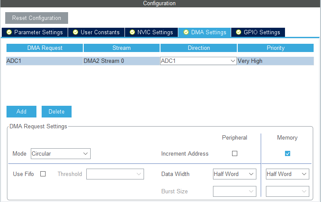Sort by the DMA Request column header

pos(45,48)
